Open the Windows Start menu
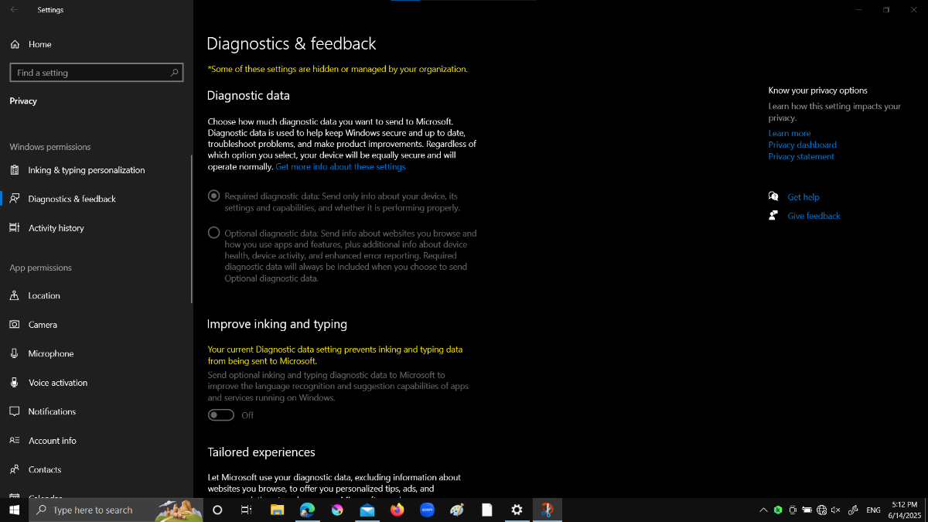Screen dimensions: 928x522 coord(14,510)
